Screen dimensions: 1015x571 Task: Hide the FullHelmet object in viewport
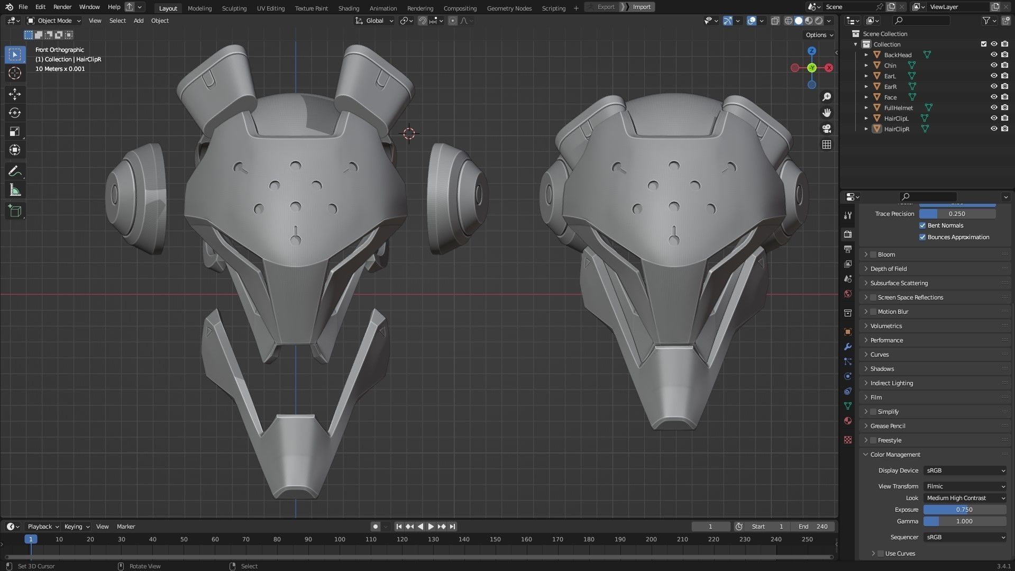pyautogui.click(x=994, y=107)
